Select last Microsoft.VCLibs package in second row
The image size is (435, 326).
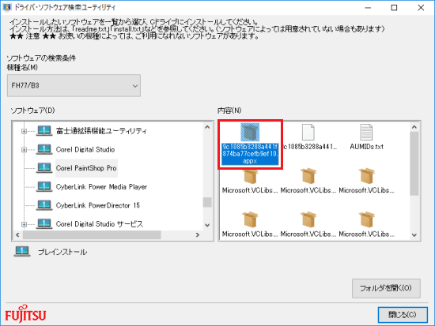click(x=366, y=175)
